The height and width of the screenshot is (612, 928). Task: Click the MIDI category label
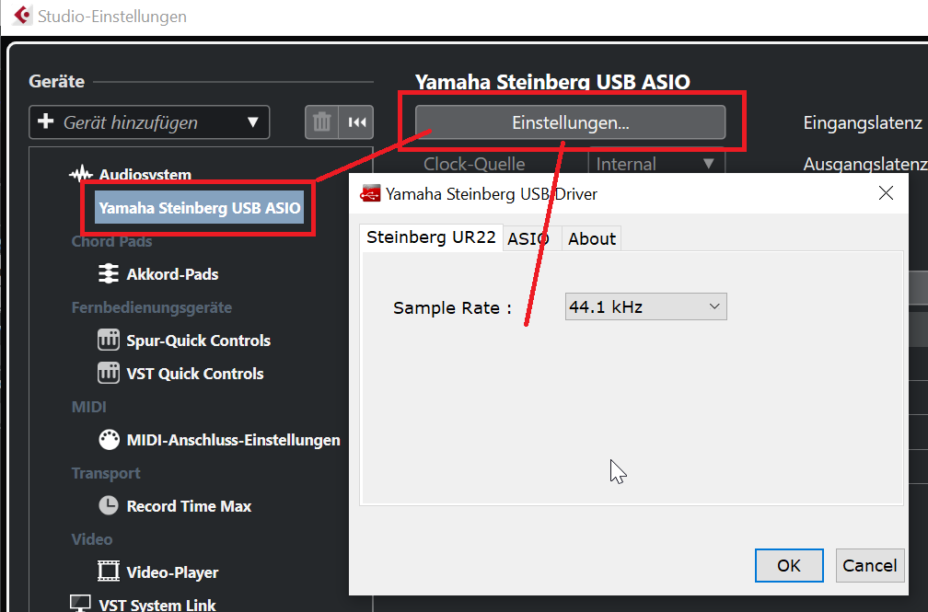(x=88, y=407)
